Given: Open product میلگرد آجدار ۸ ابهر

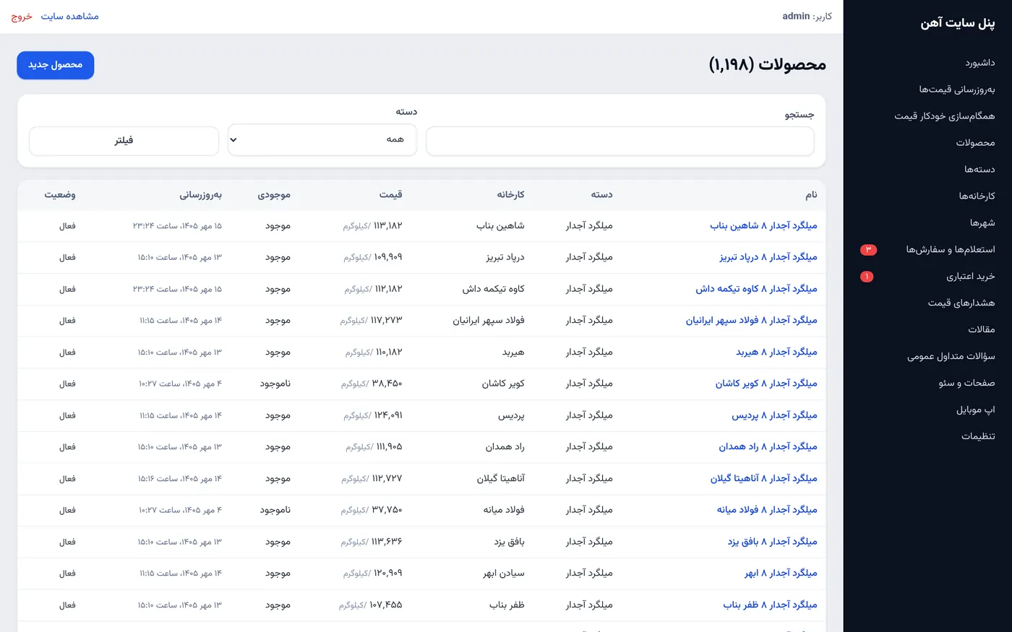Looking at the screenshot, I should 781,573.
